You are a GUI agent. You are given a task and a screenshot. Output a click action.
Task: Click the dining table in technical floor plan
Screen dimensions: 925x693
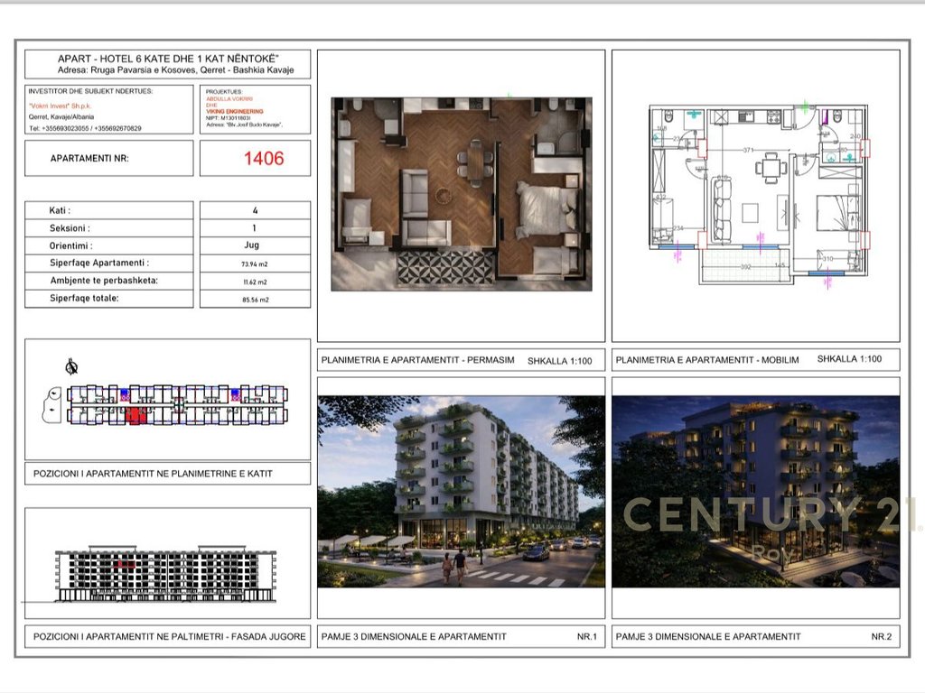769,168
